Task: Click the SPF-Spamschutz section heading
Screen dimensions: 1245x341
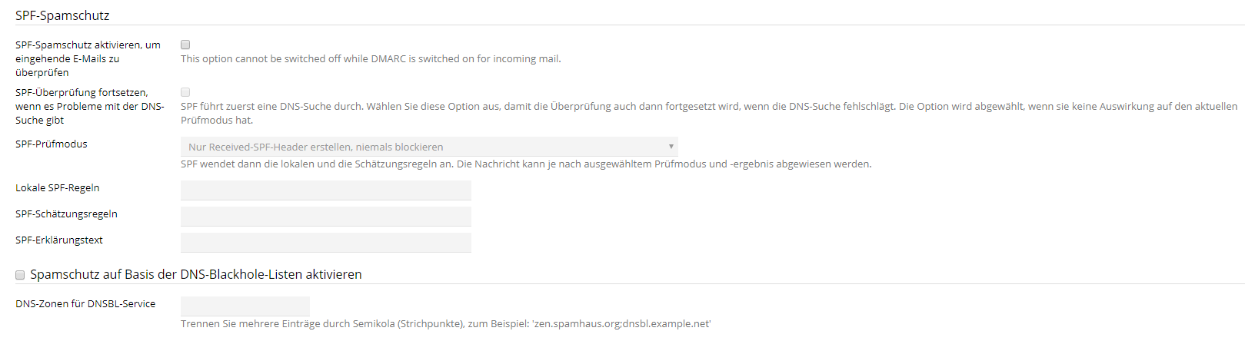Action: click(62, 15)
